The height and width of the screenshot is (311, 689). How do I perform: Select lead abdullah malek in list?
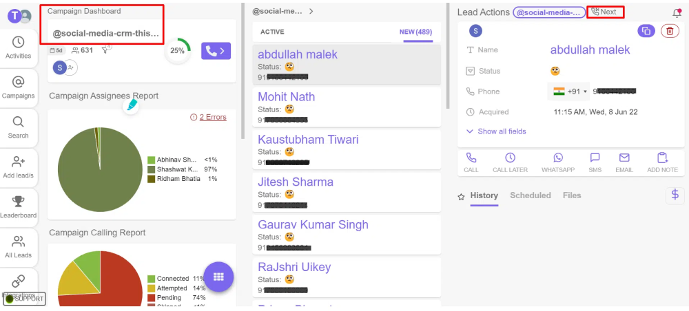[347, 65]
